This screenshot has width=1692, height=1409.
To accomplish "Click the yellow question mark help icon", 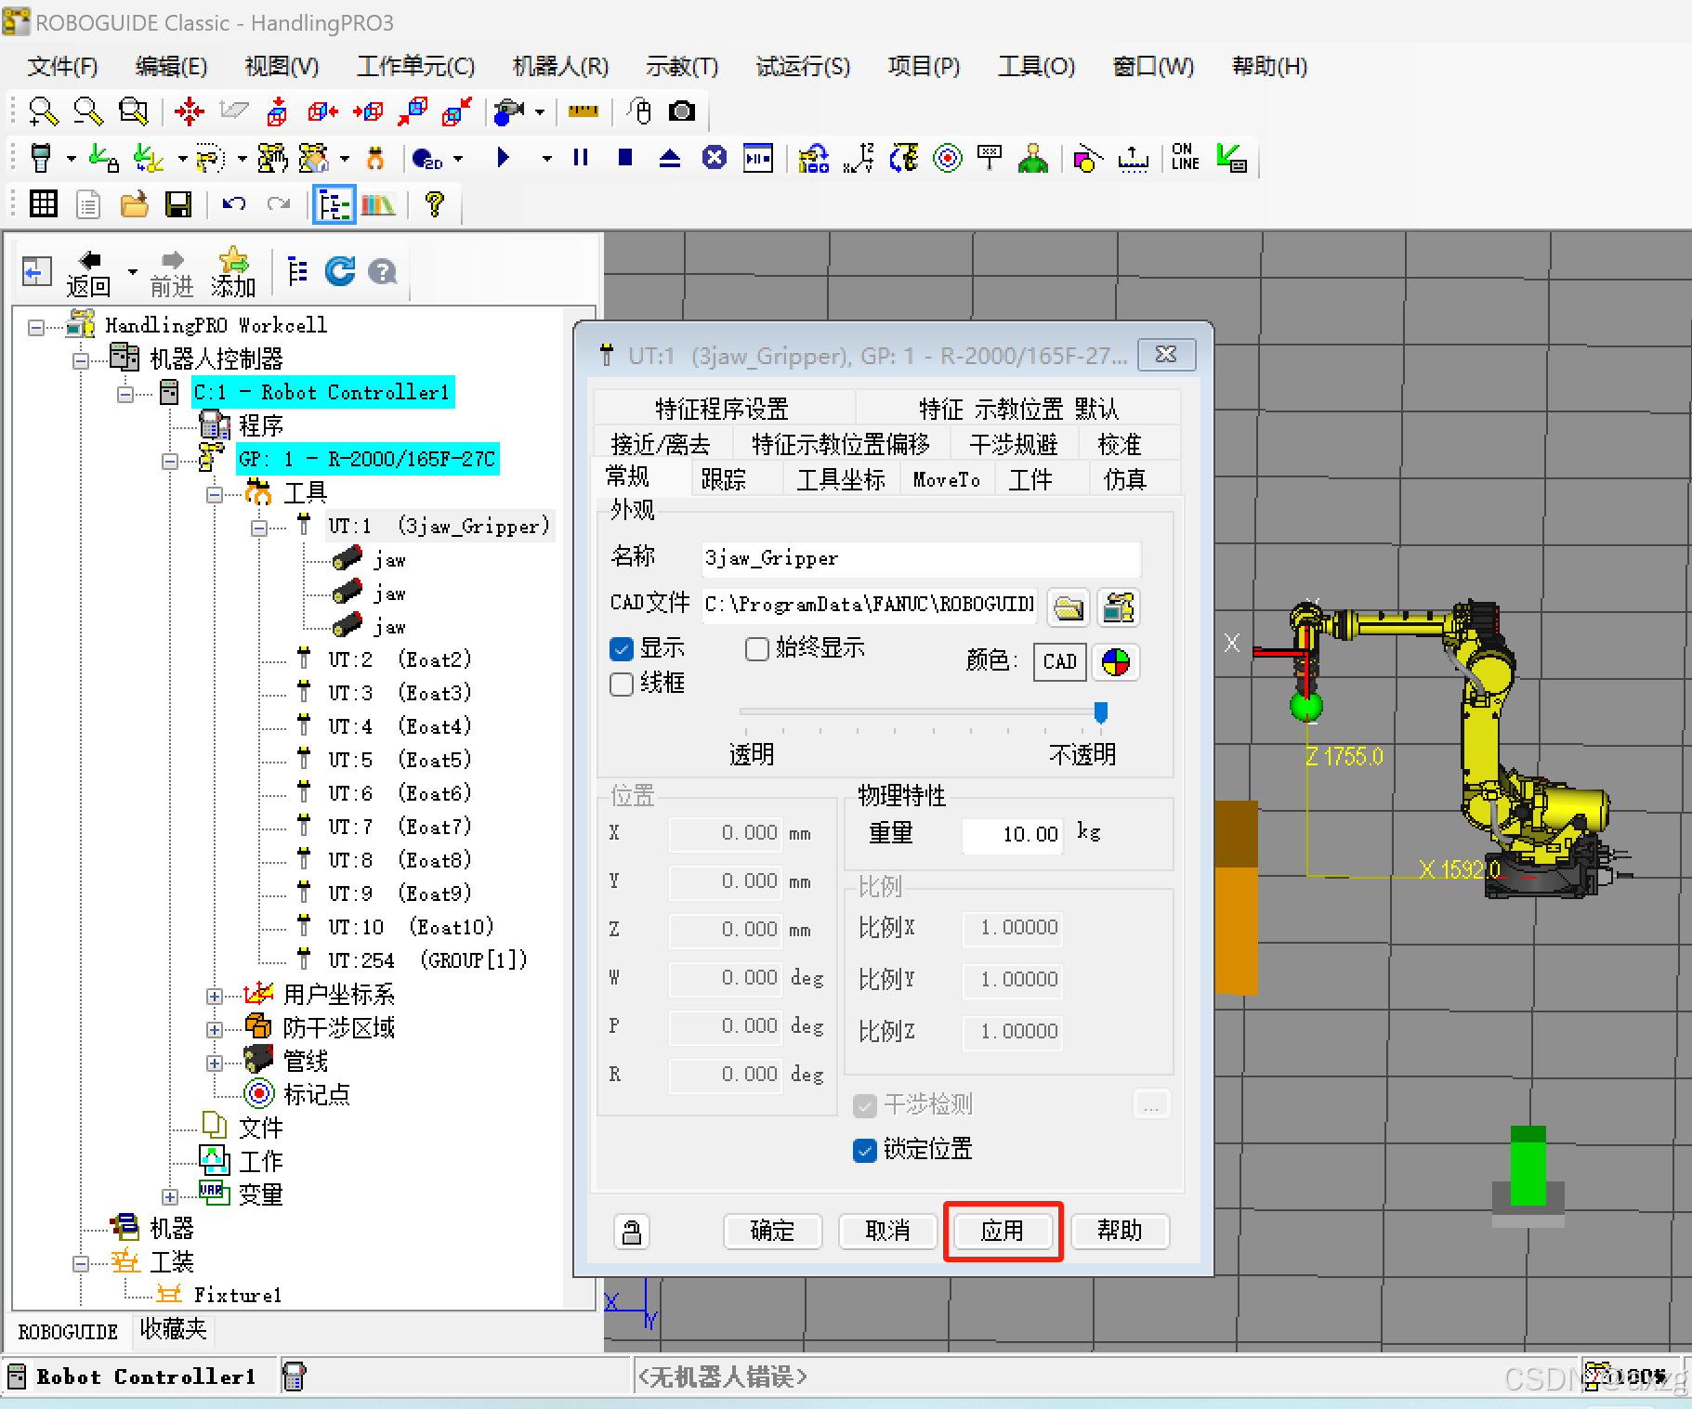I will (434, 204).
